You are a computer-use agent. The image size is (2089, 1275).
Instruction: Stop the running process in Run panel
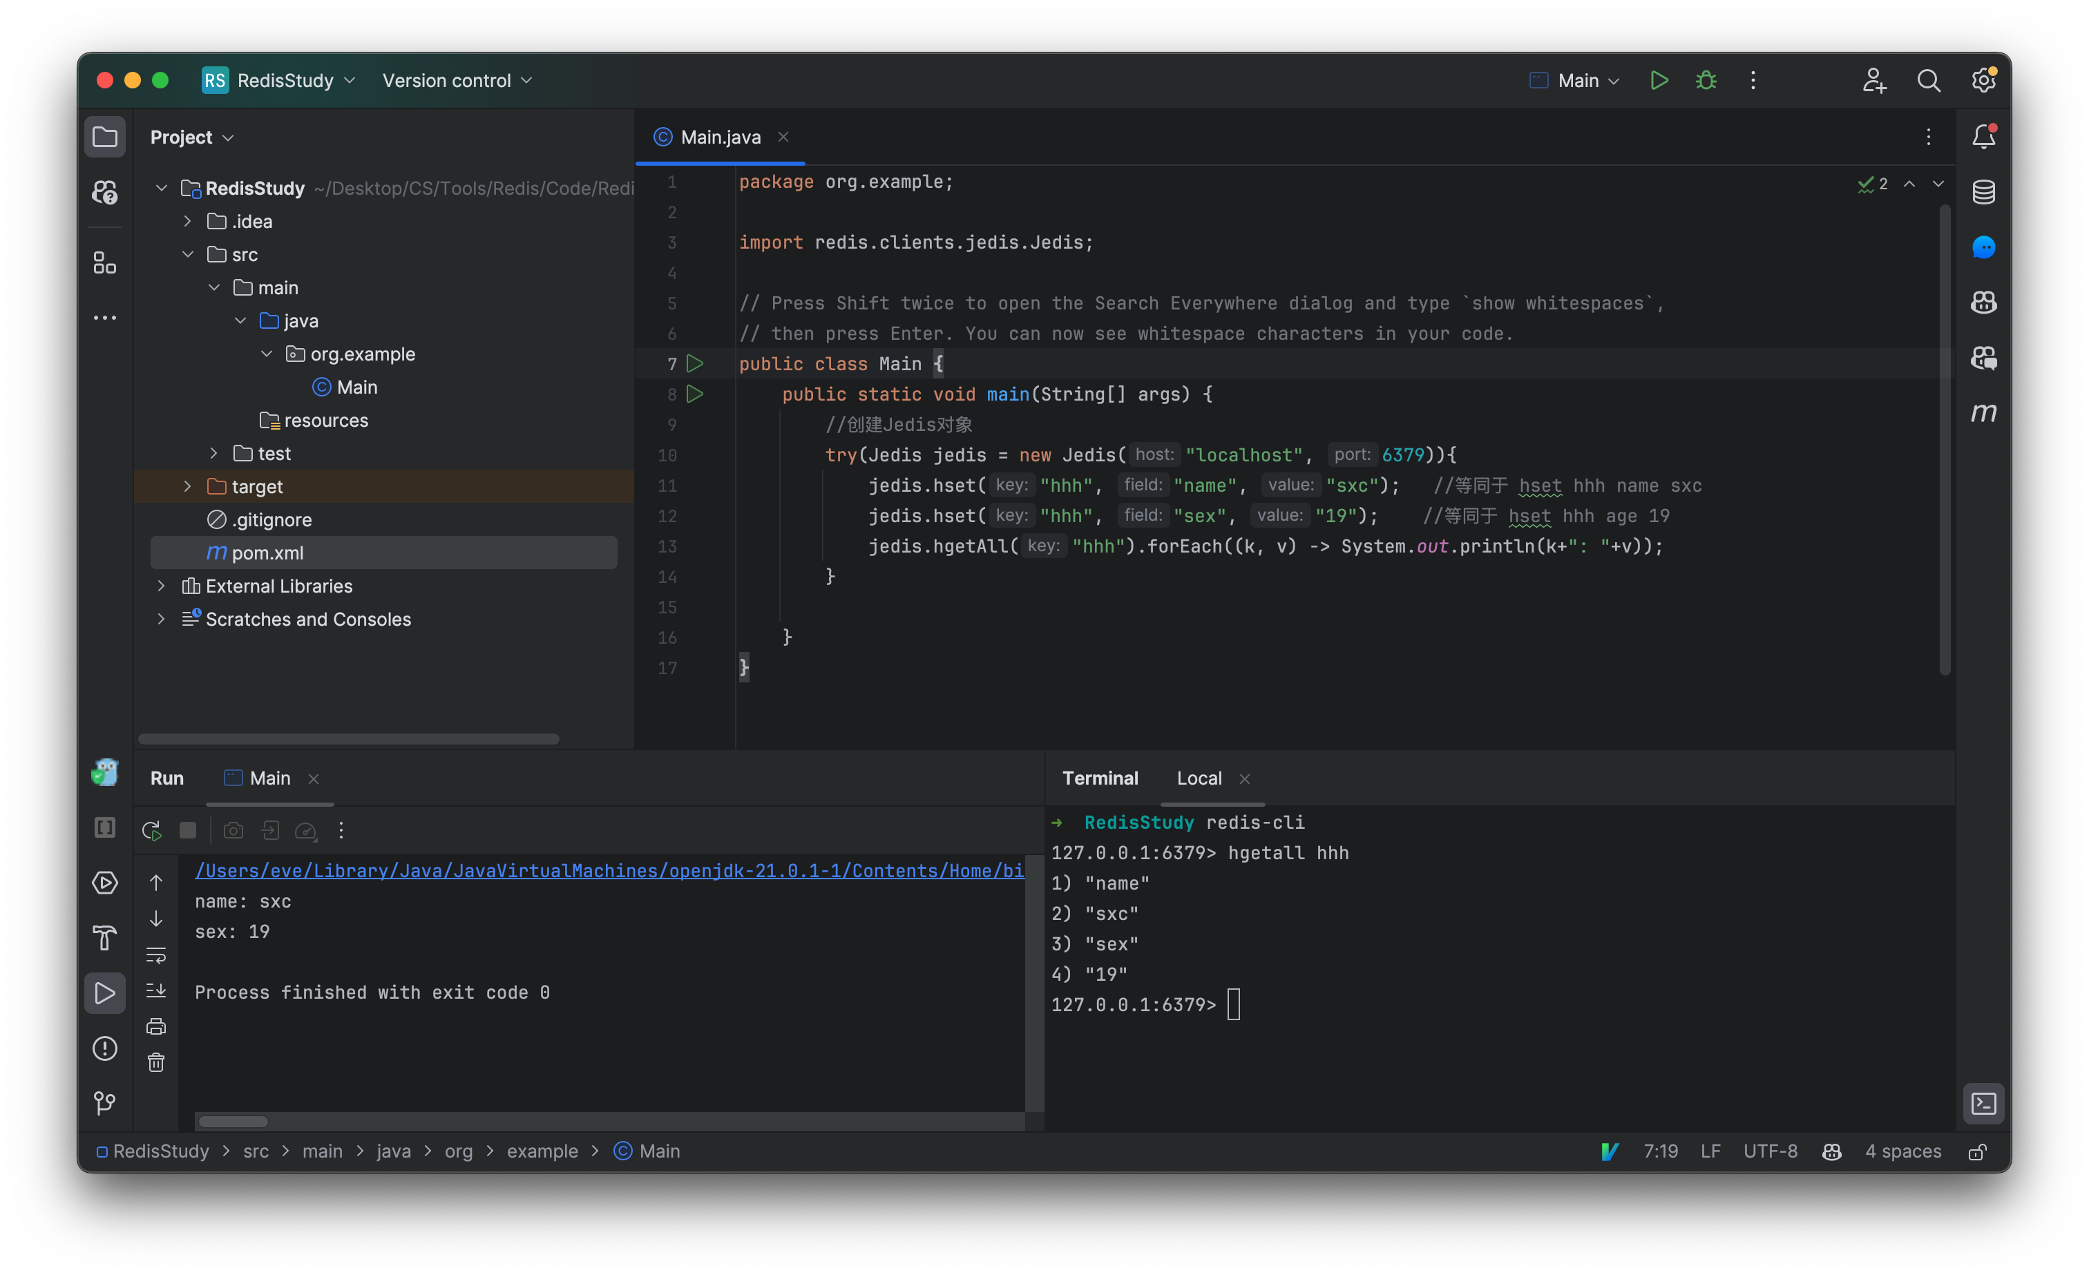188,830
